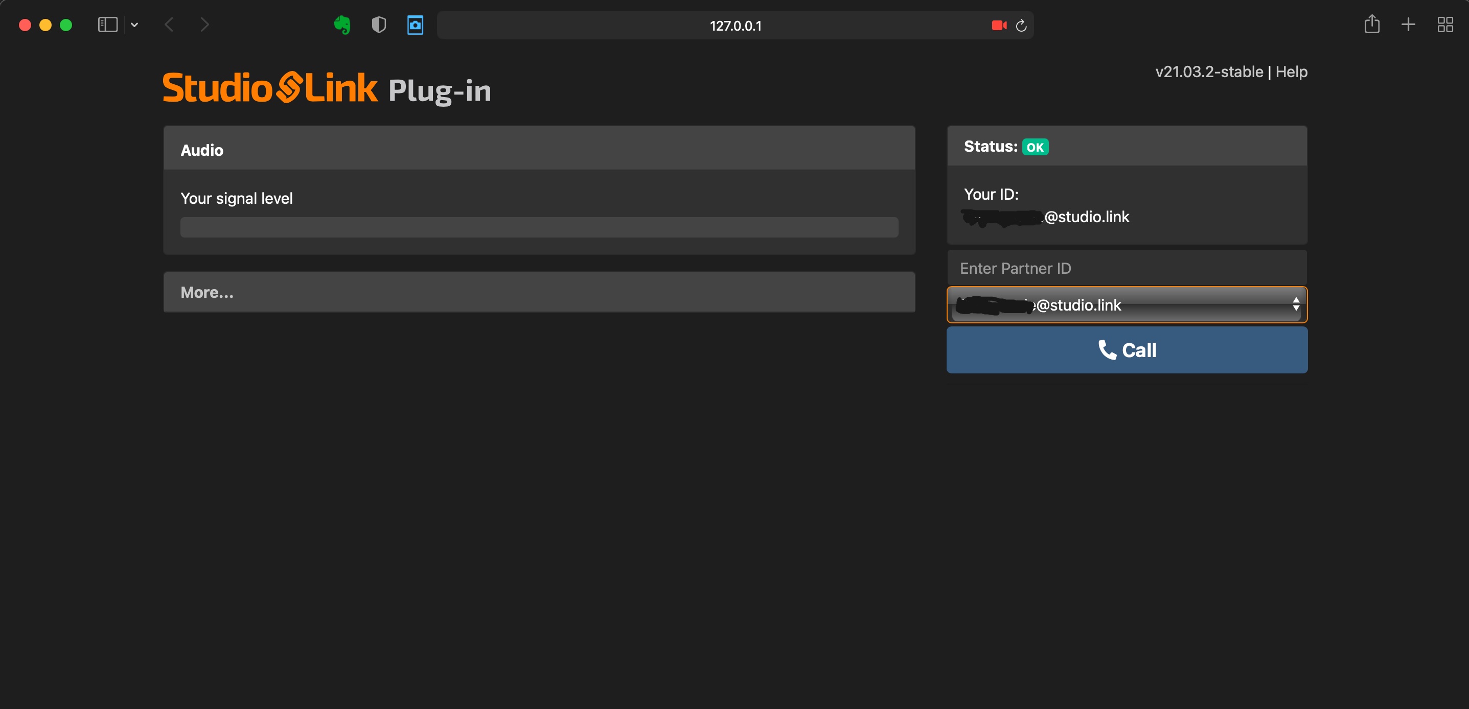
Task: Click the red camera indicator in address bar
Action: (x=999, y=25)
